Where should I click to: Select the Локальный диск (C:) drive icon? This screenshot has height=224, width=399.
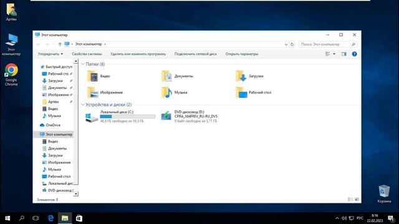pos(92,117)
